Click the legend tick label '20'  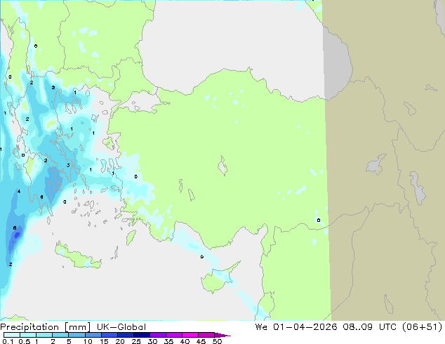[x=120, y=341]
